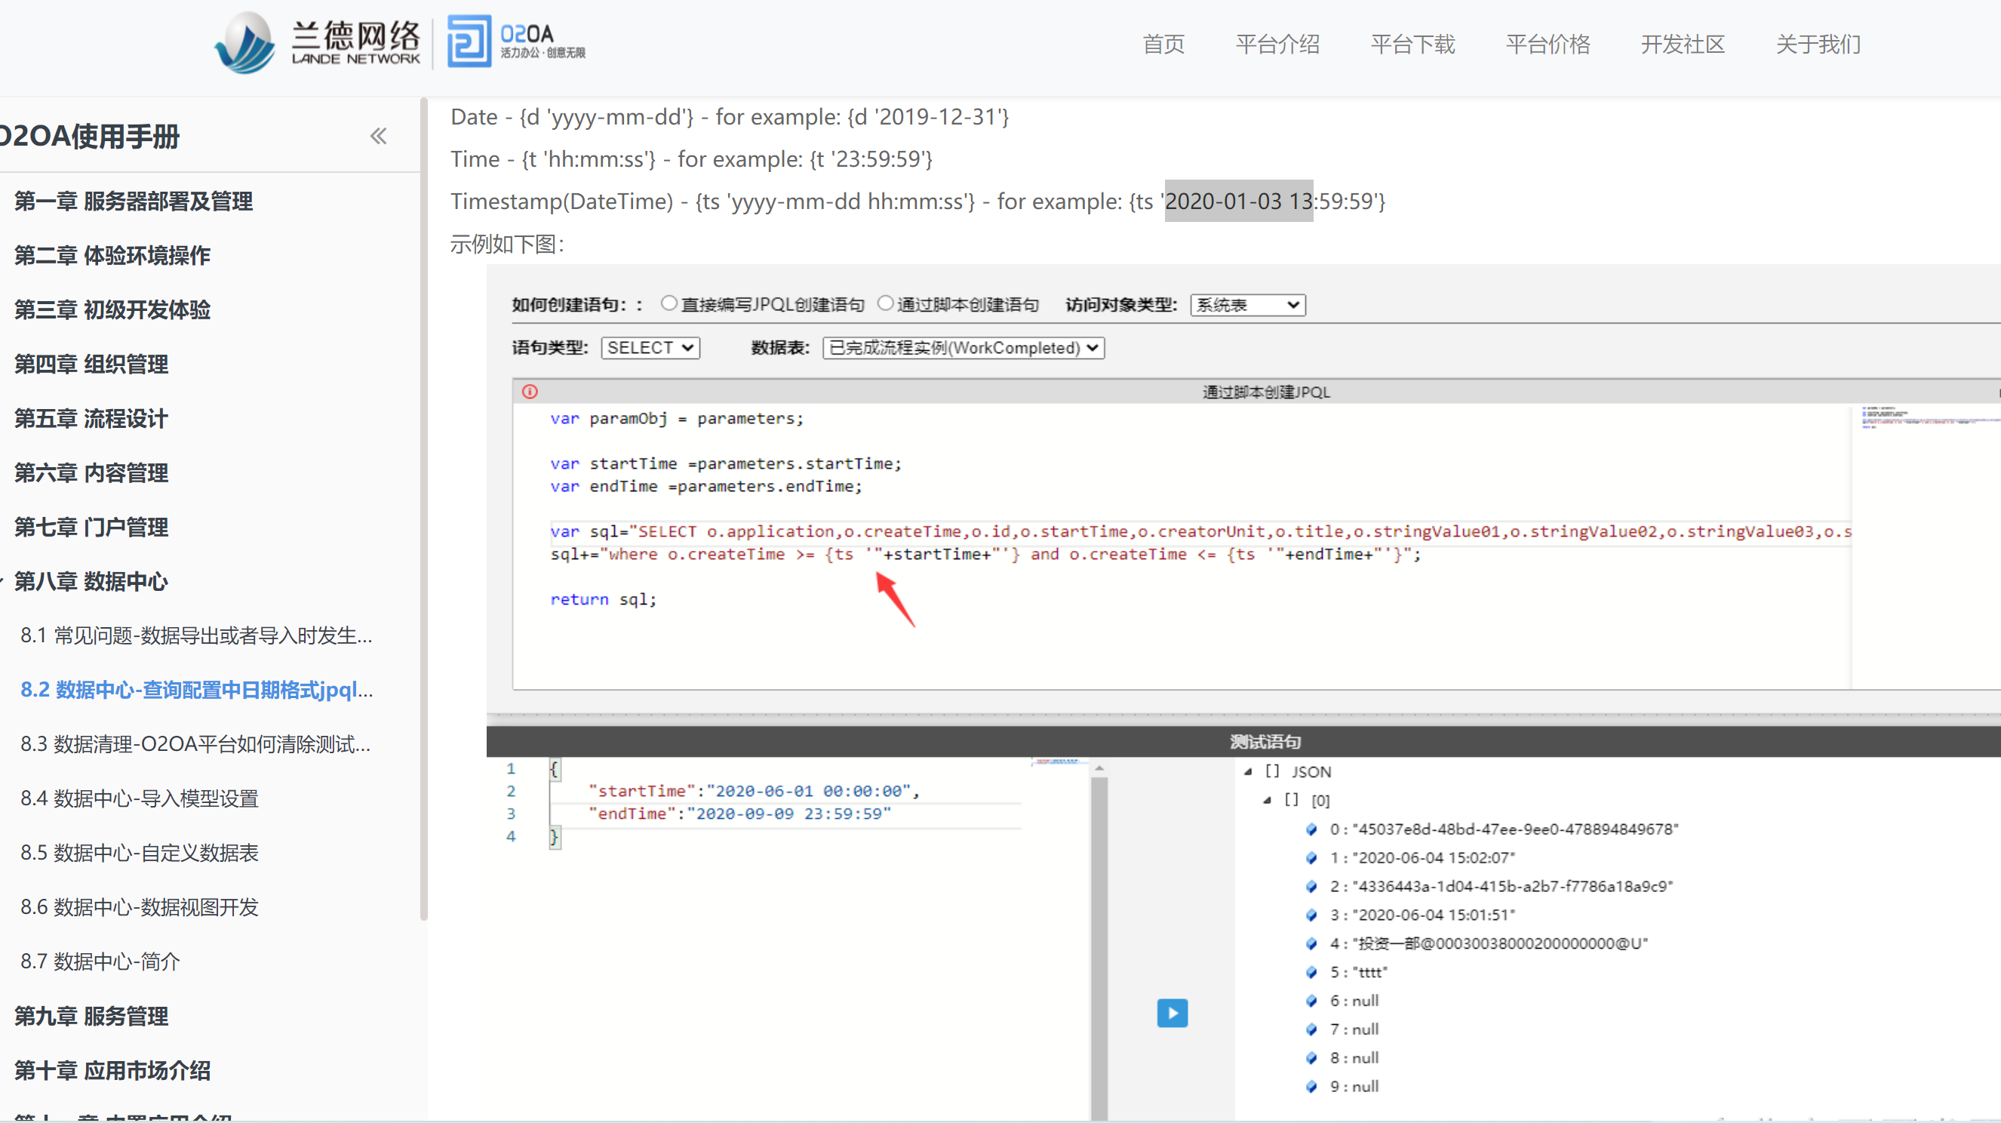The height and width of the screenshot is (1123, 2001).
Task: Open section 8.4 数据中心-导入模型设置
Action: [x=139, y=798]
